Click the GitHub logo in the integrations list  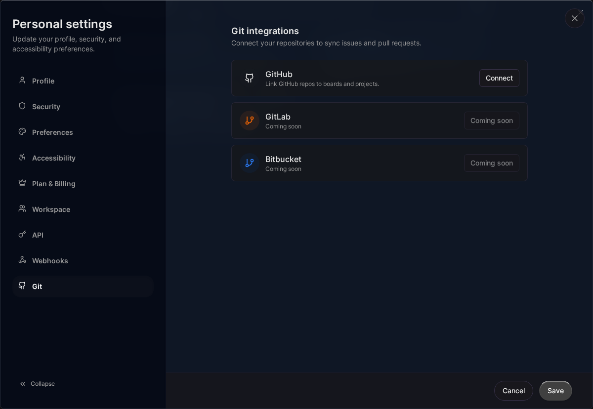[x=249, y=78]
